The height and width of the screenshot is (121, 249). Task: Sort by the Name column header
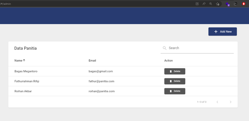18,60
